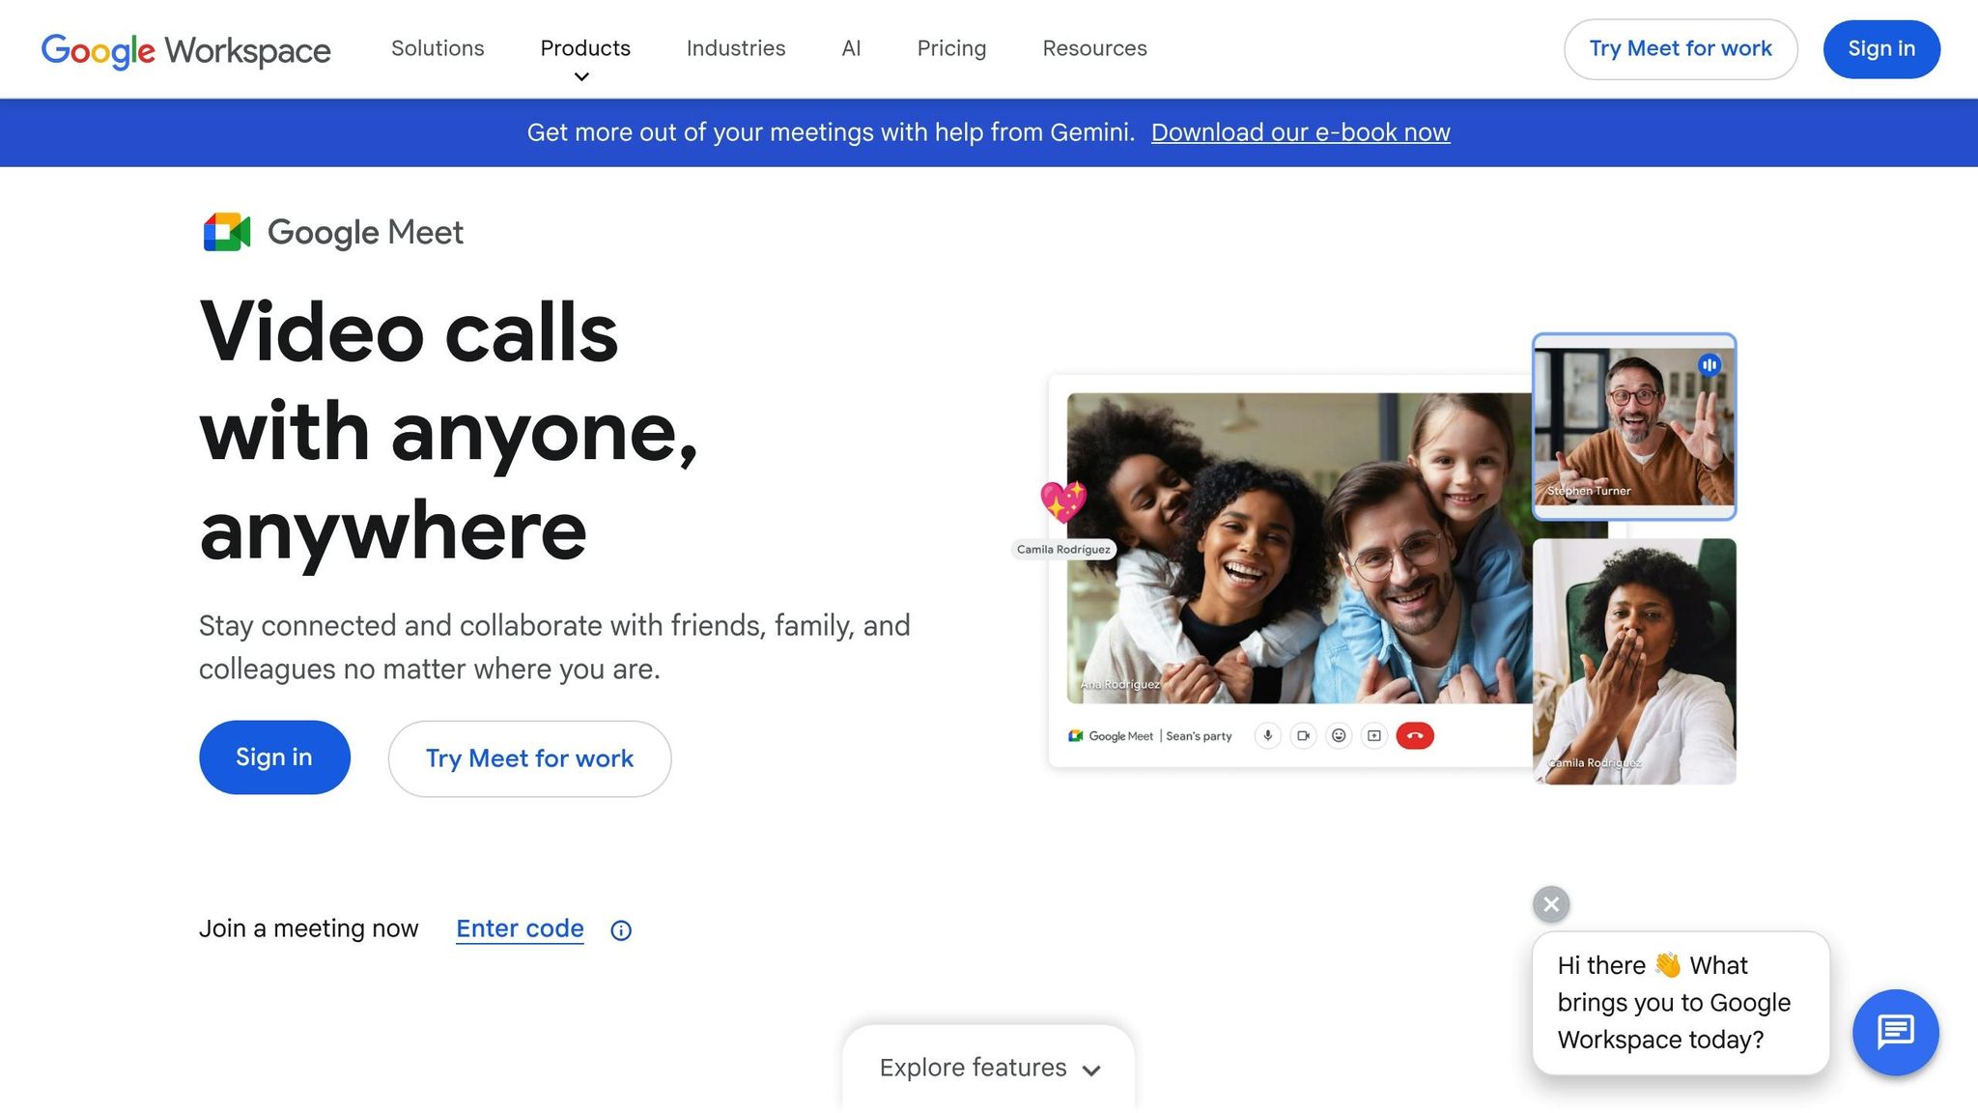Open the Pricing page
The height and width of the screenshot is (1113, 1978).
point(951,48)
